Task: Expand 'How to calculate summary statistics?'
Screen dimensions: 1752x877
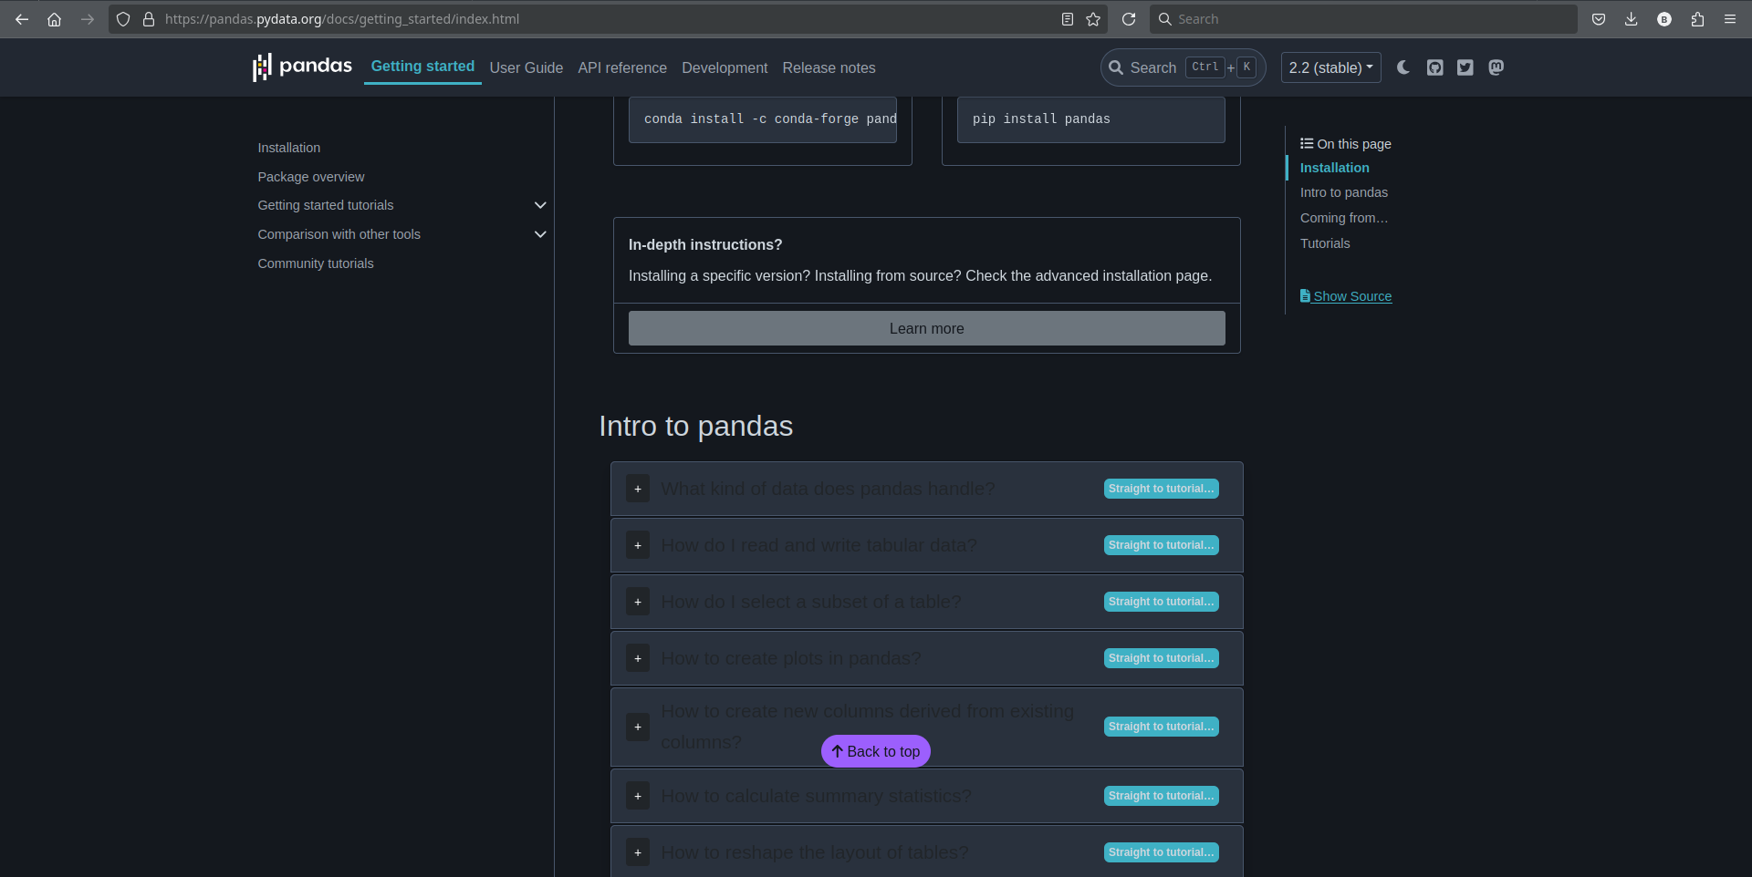Action: 638,796
